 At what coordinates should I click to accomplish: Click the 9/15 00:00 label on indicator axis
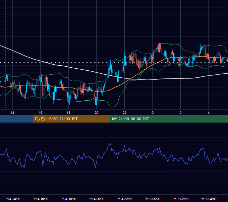tap(153, 199)
